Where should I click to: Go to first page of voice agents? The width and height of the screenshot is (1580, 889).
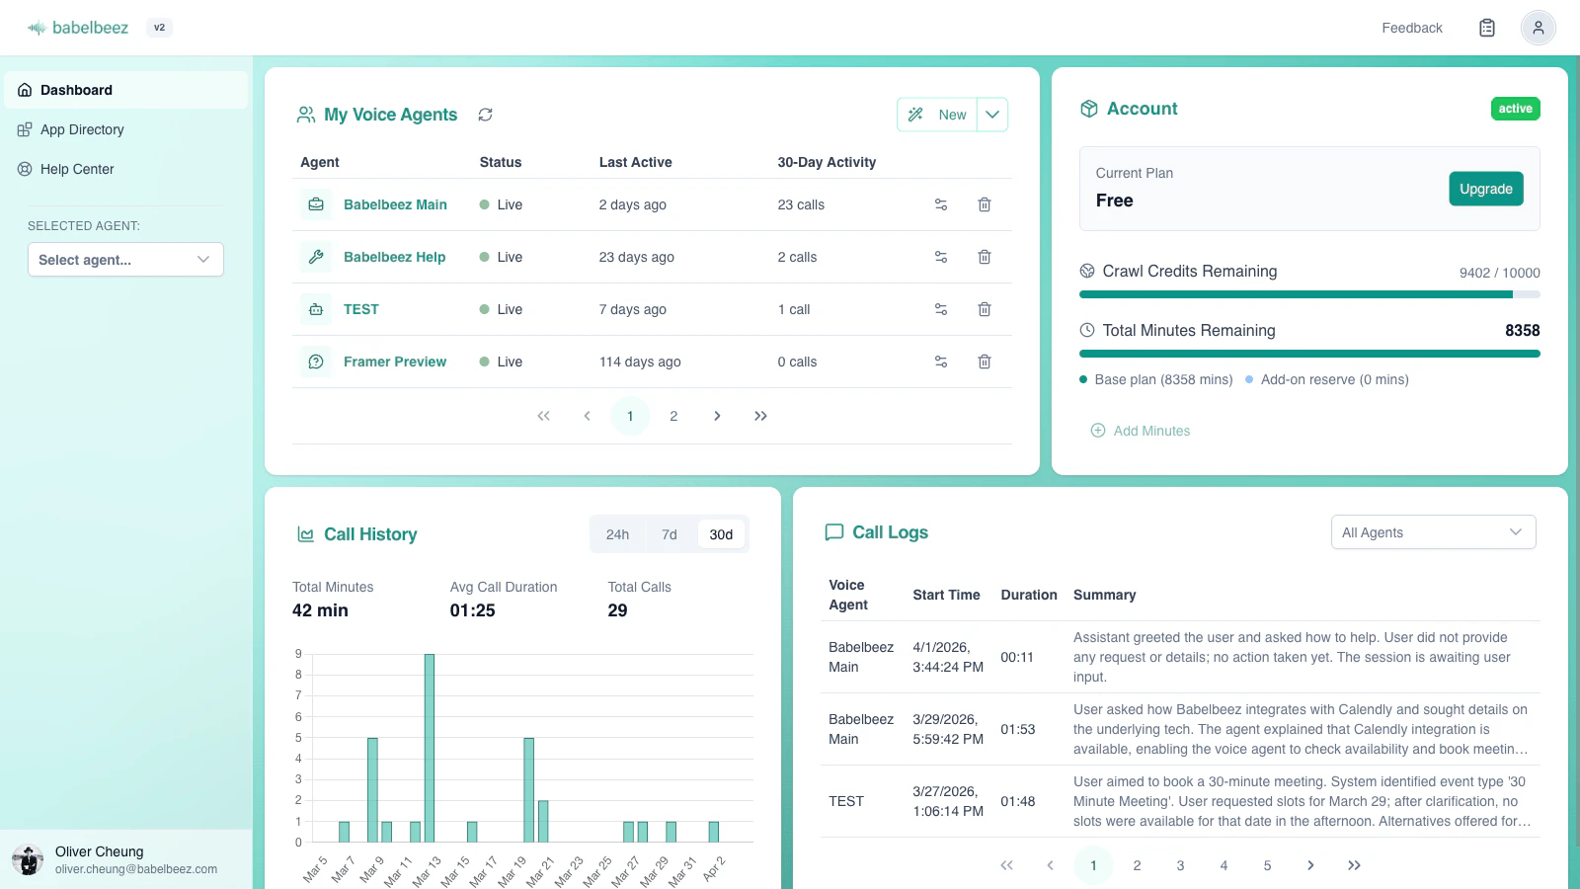(543, 416)
